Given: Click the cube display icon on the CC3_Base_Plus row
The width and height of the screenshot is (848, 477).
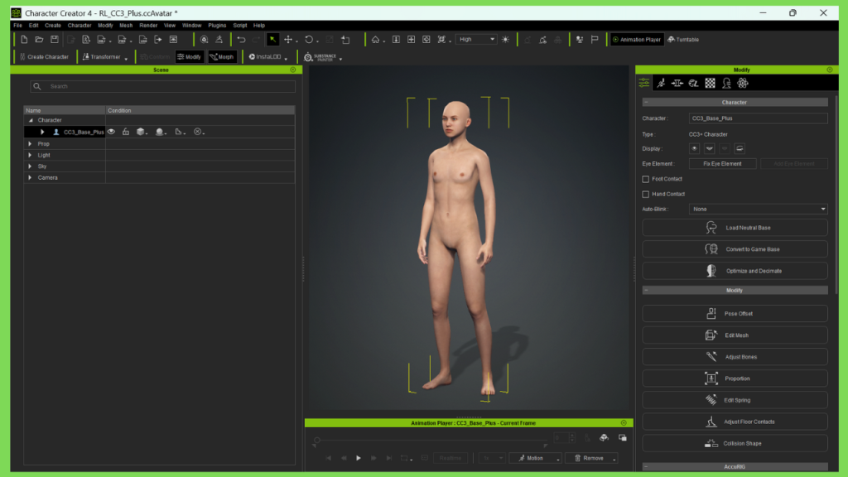Looking at the screenshot, I should coord(141,132).
